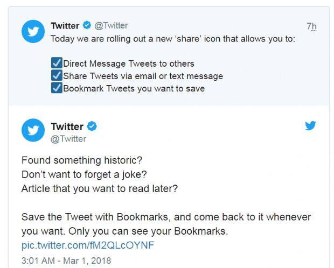Screen dimensions: 334x268
Task: Click checkmark beside Share Tweets via email
Action: tap(56, 76)
